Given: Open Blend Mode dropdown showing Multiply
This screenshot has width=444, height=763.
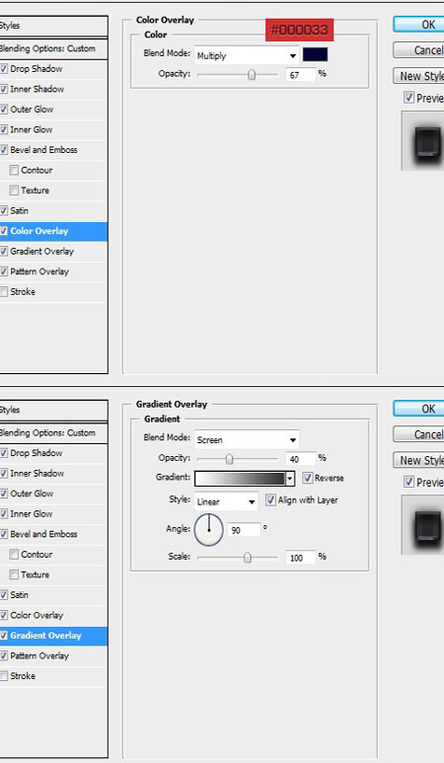Looking at the screenshot, I should pos(247,55).
